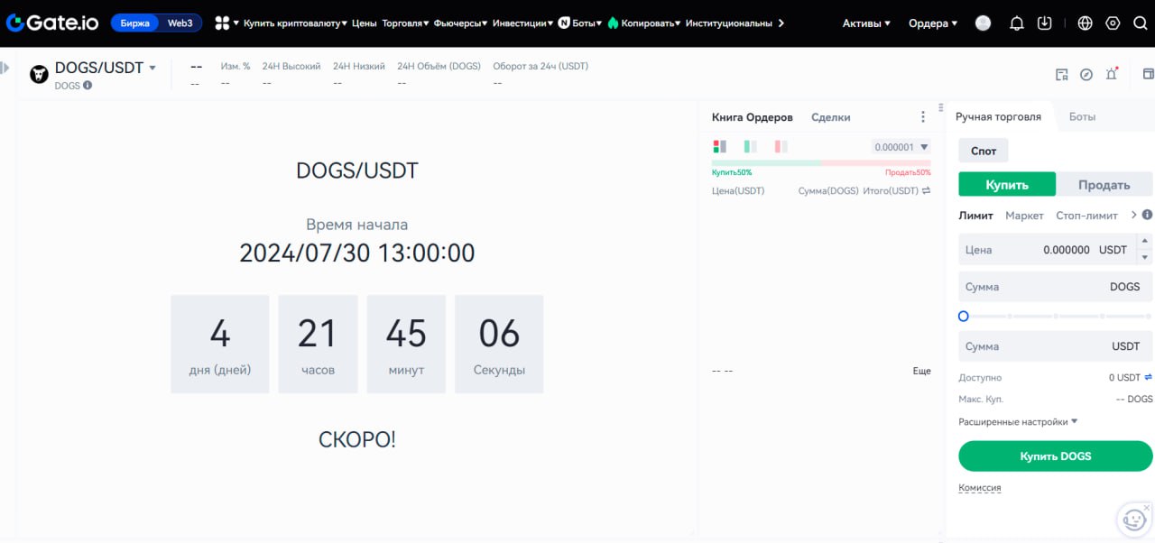Open the tutorial document icon
The width and height of the screenshot is (1155, 543).
click(x=1062, y=74)
